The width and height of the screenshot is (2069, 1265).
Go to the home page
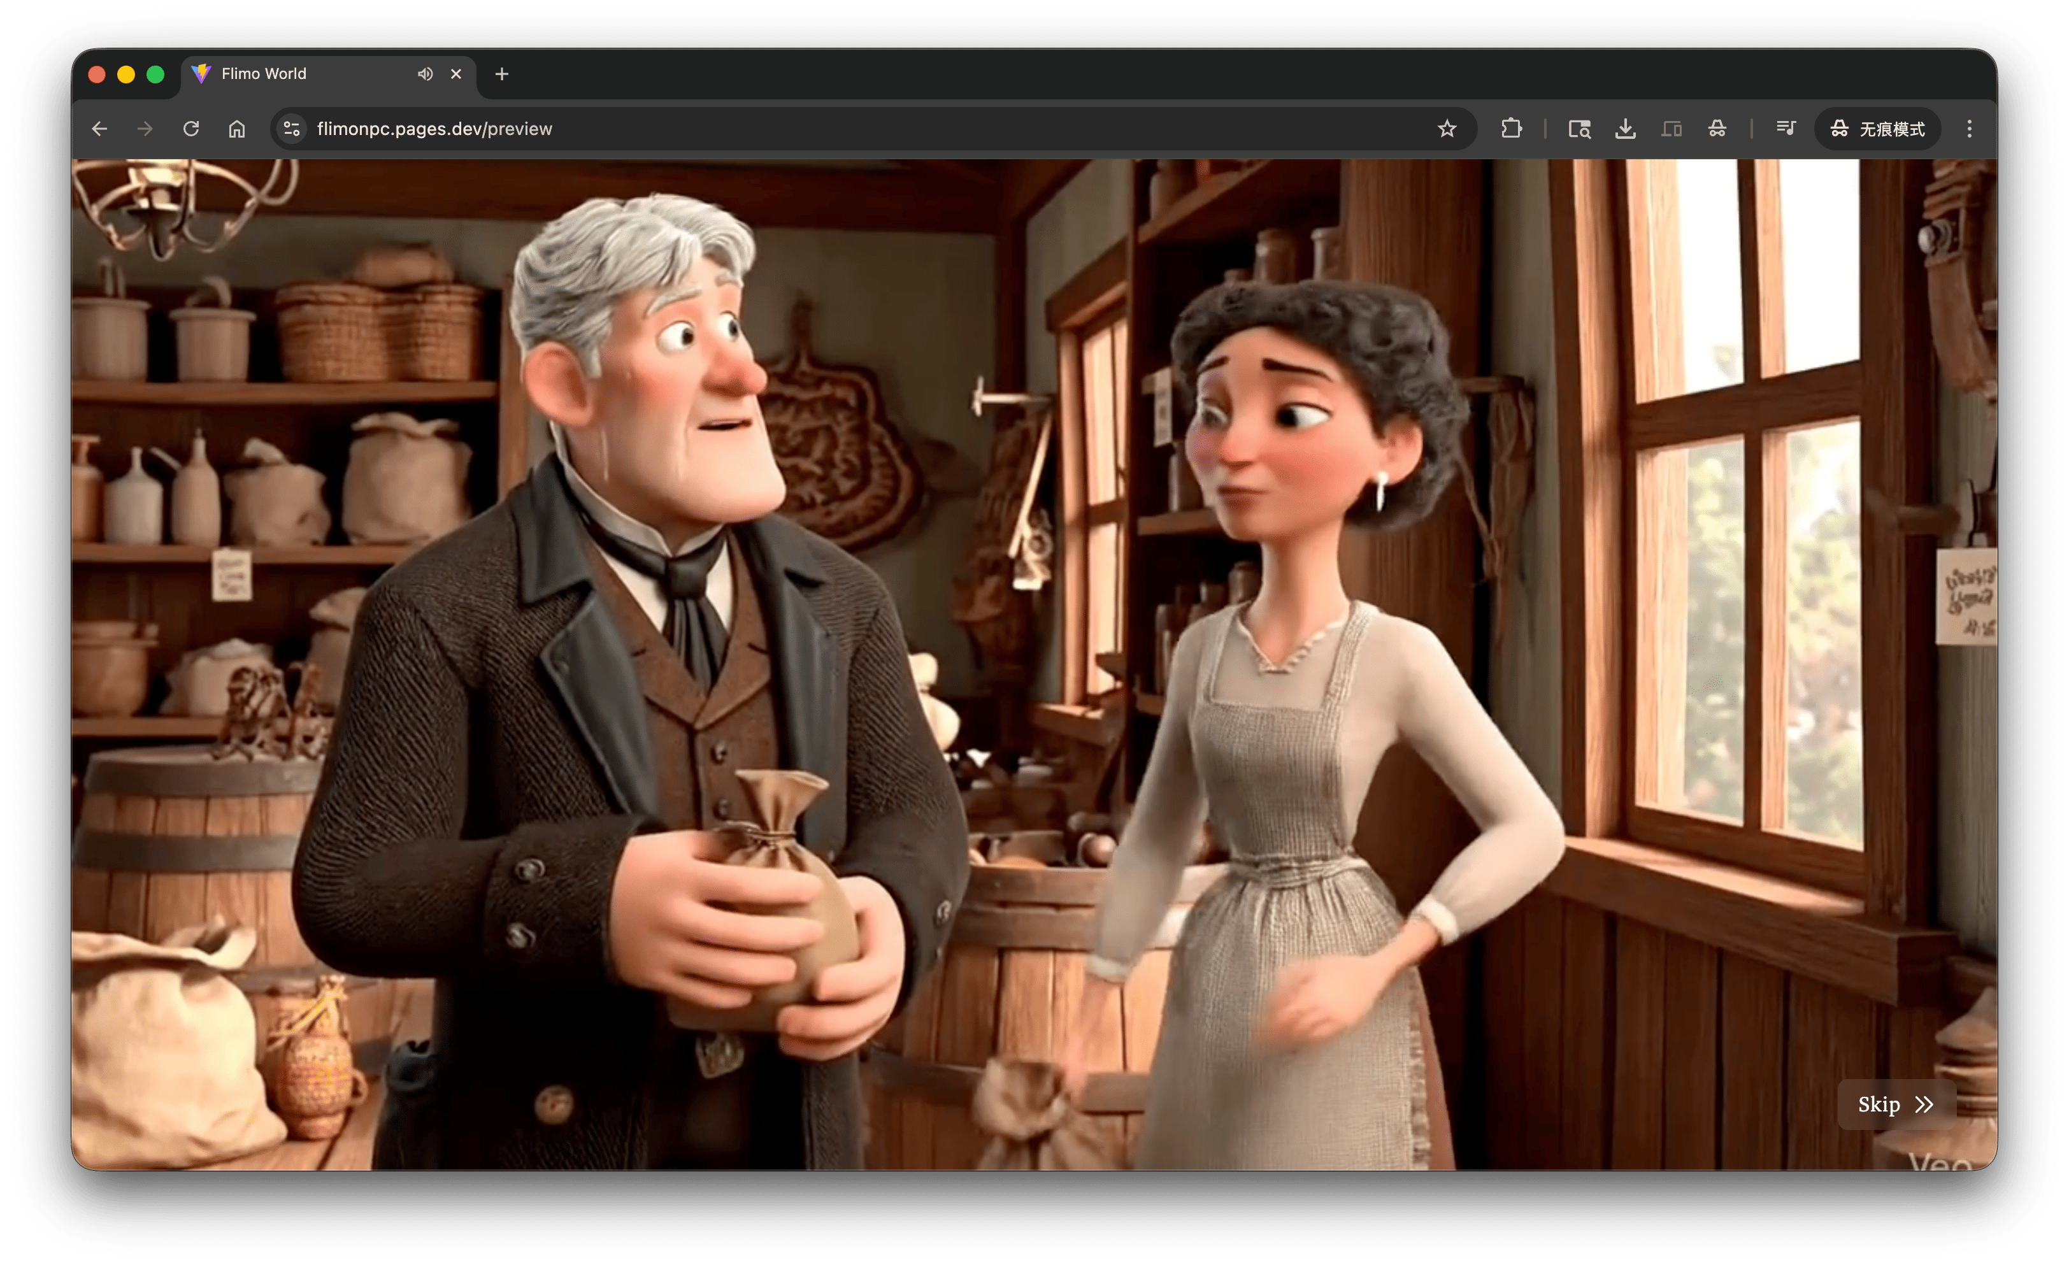click(x=237, y=129)
